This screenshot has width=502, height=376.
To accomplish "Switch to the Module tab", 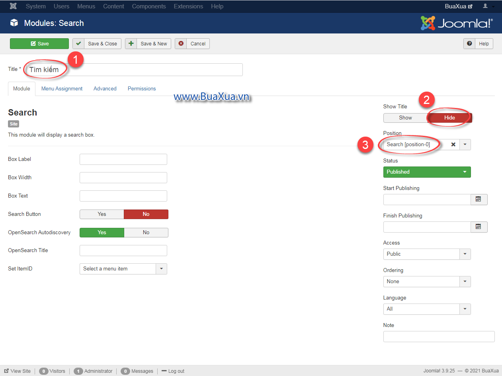I will 21,89.
